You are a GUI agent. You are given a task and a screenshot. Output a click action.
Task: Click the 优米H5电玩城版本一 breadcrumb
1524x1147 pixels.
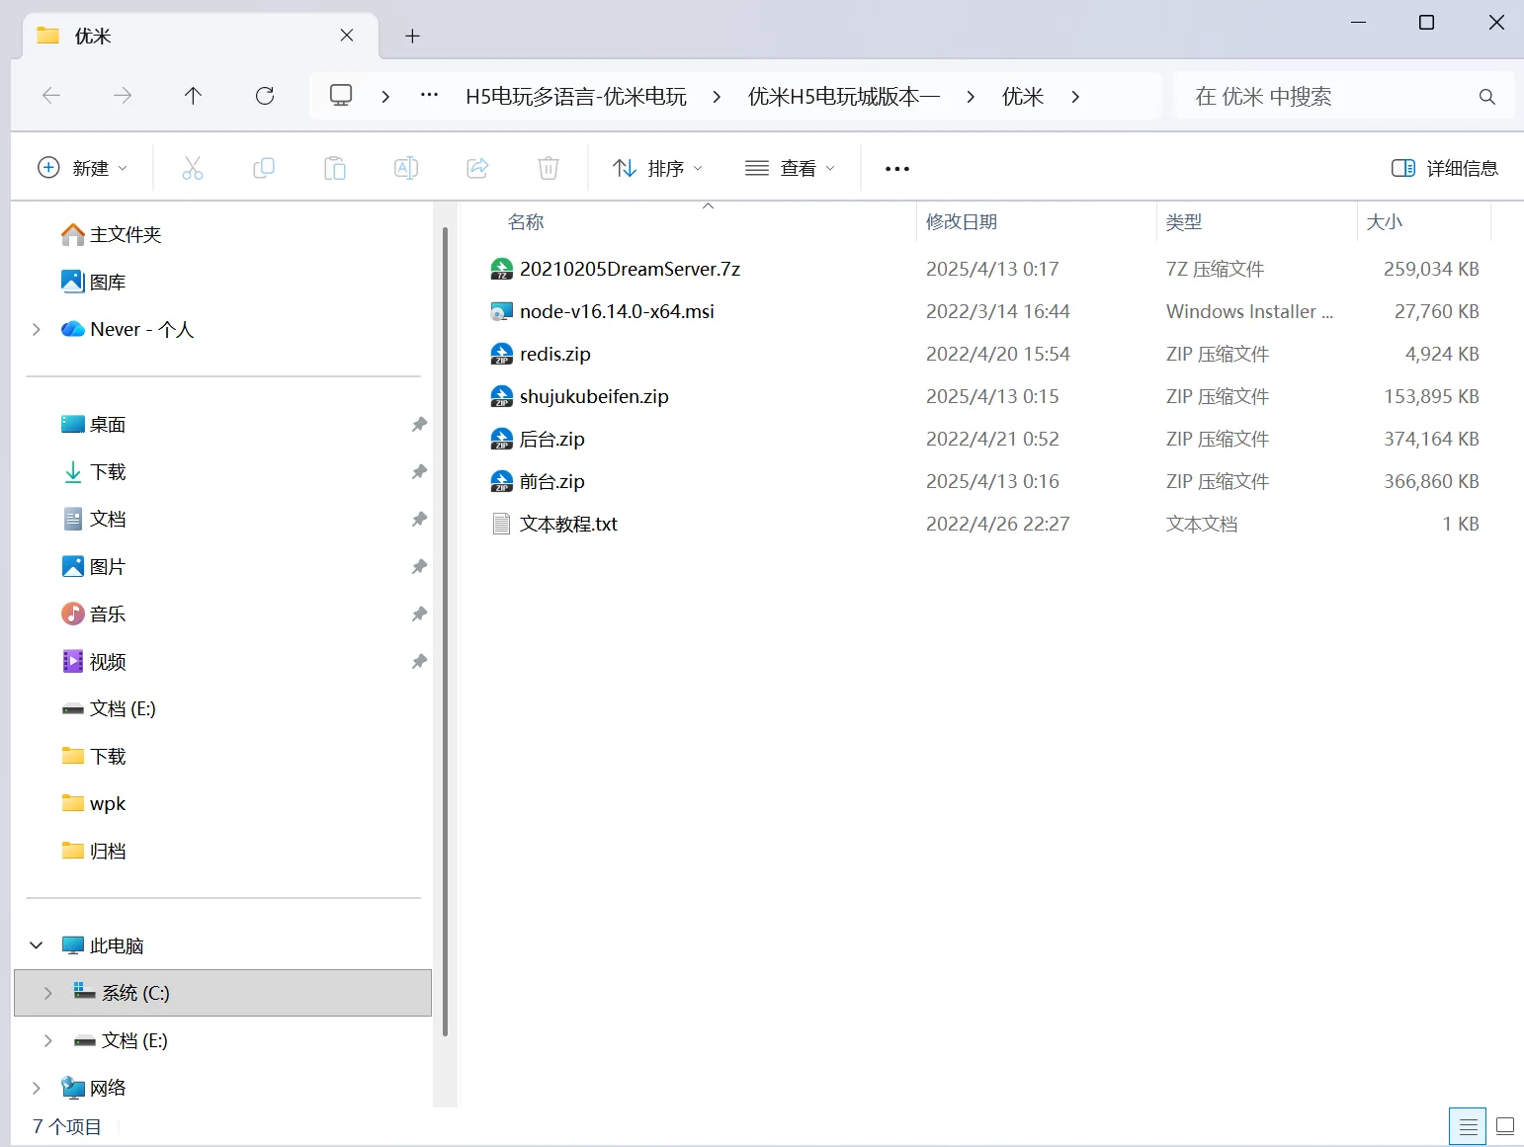click(844, 96)
